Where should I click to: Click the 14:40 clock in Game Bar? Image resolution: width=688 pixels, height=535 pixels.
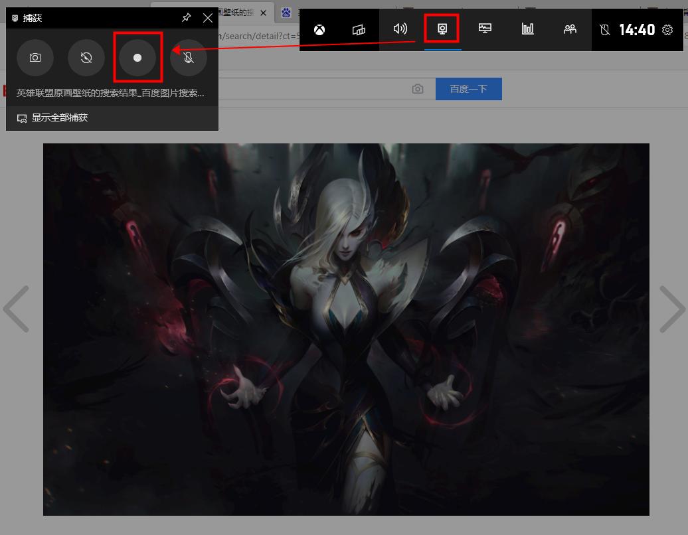click(x=637, y=30)
